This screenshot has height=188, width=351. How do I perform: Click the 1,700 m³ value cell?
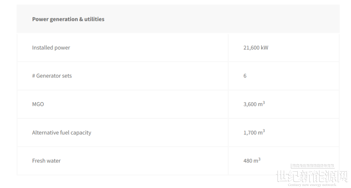pos(254,132)
